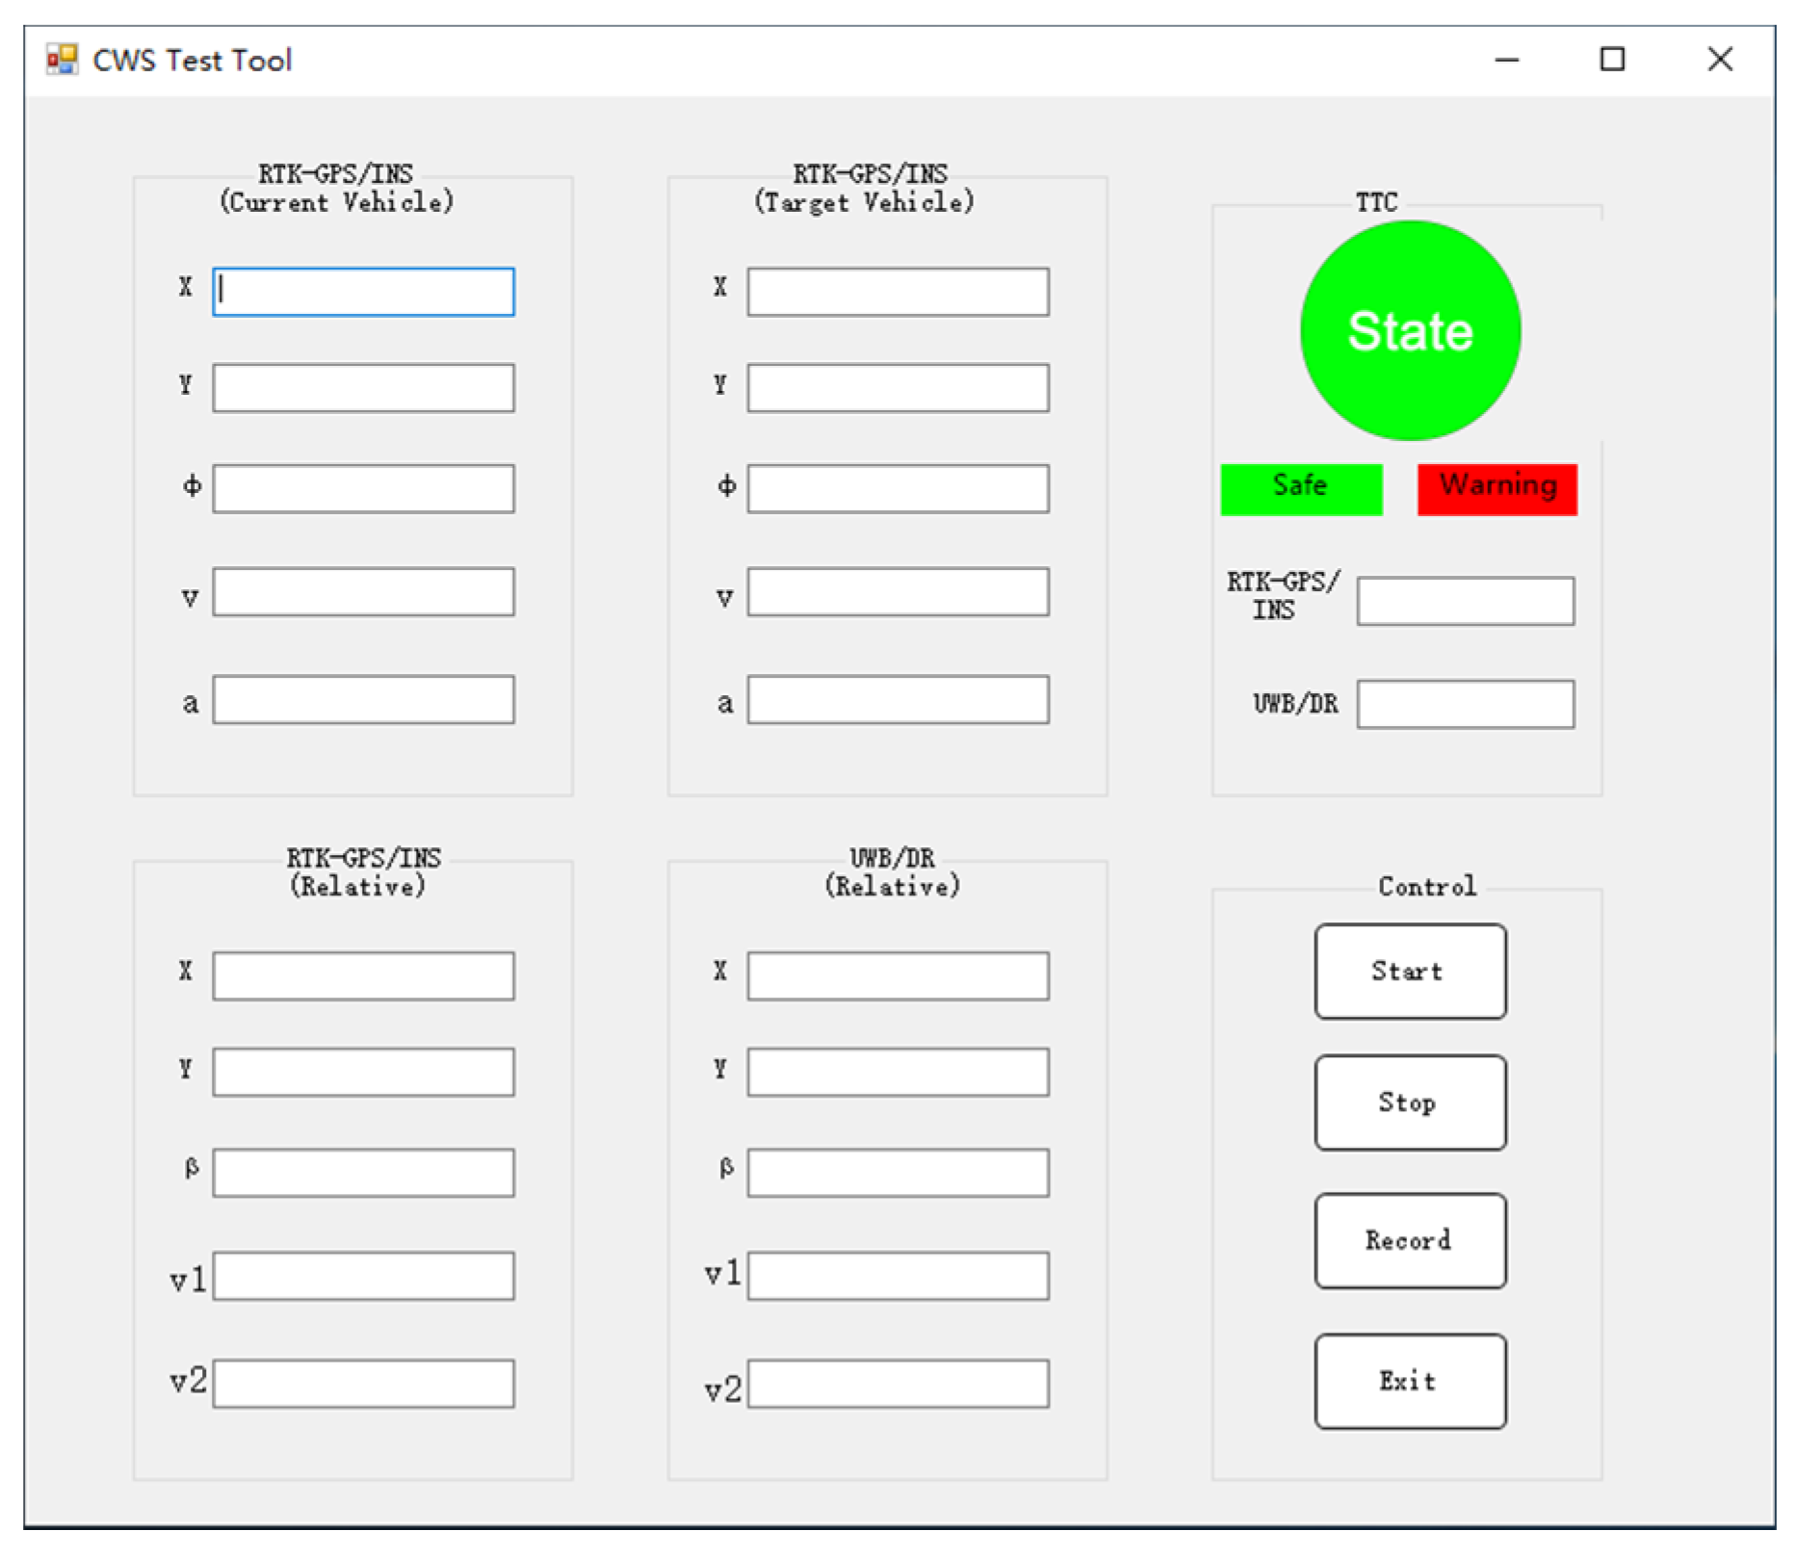Image resolution: width=1797 pixels, height=1557 pixels.
Task: Click the RTK-GPS/INS Relative v2 field
Action: (x=363, y=1384)
